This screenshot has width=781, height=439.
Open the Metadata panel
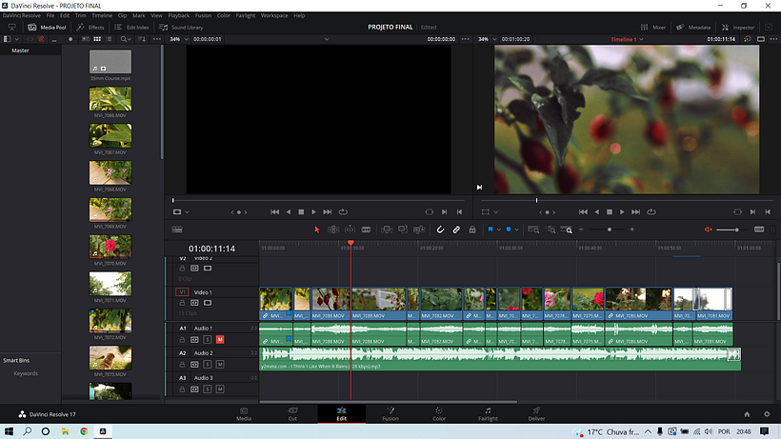[x=693, y=28]
